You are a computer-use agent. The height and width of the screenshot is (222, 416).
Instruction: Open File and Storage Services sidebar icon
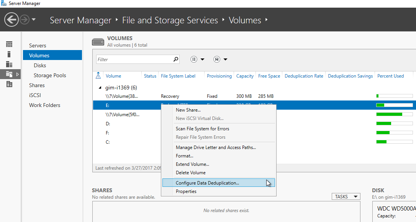9,74
